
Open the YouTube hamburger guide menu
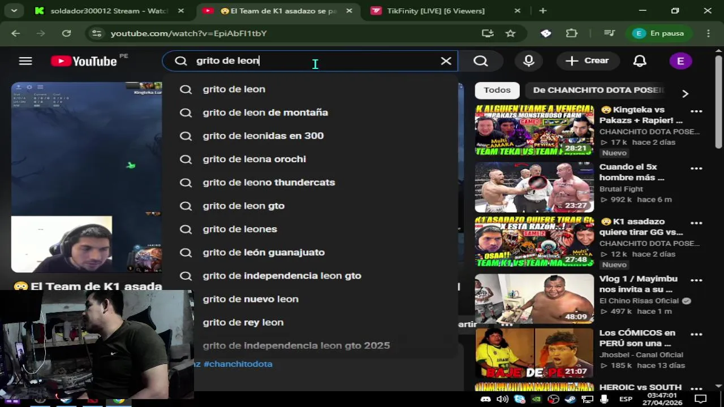coord(25,61)
